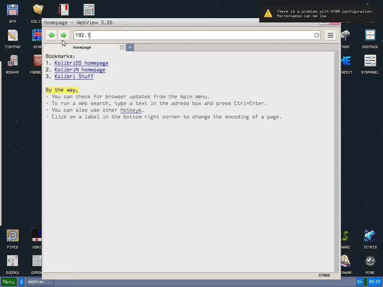This screenshot has width=383, height=287.
Task: Click the address box containing 192.1
Action: click(197, 36)
